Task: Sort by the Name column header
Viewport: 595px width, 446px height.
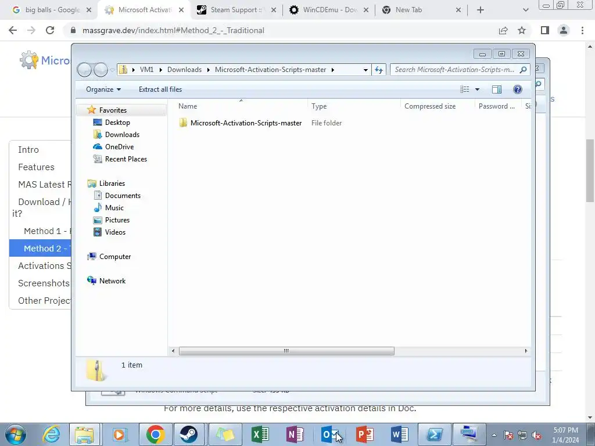Action: point(188,106)
